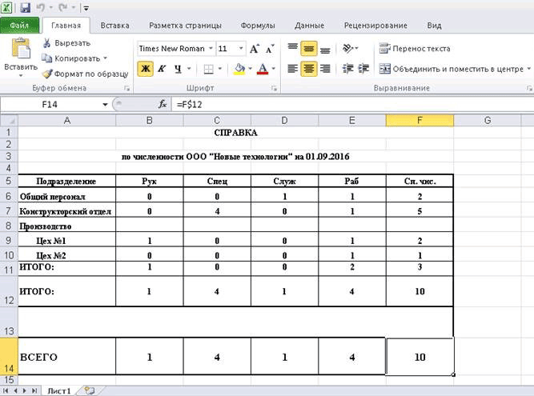This screenshot has height=396, width=534.
Task: Click the formula bar showing =F$12
Action: click(x=352, y=105)
